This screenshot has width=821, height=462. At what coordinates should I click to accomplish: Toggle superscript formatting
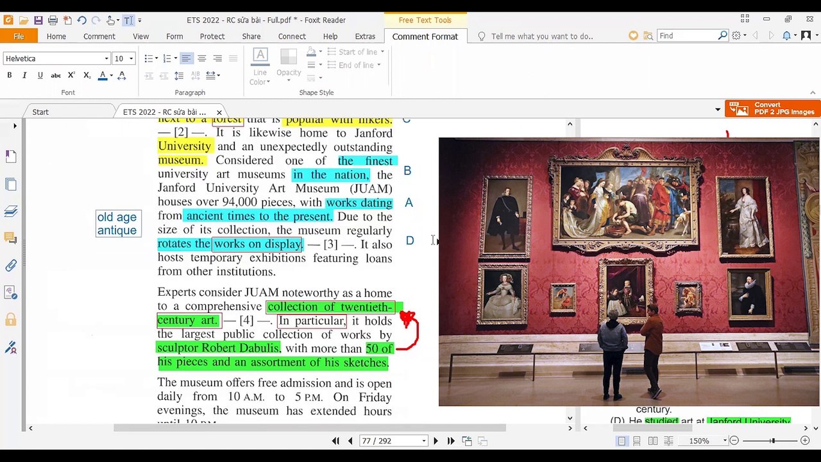[x=71, y=75]
